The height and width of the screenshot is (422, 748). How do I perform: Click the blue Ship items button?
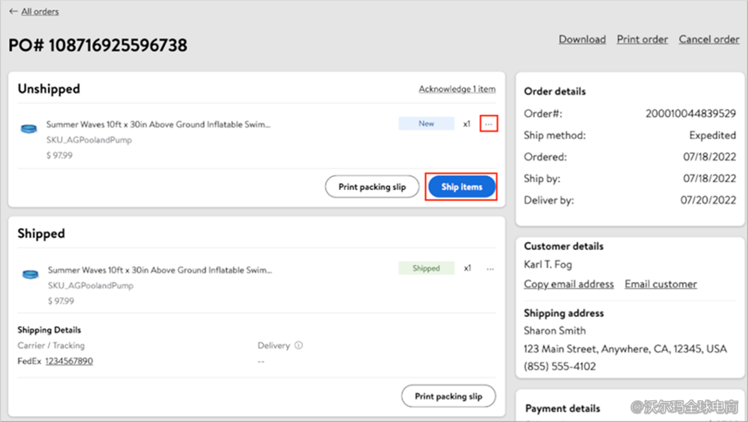pyautogui.click(x=462, y=187)
